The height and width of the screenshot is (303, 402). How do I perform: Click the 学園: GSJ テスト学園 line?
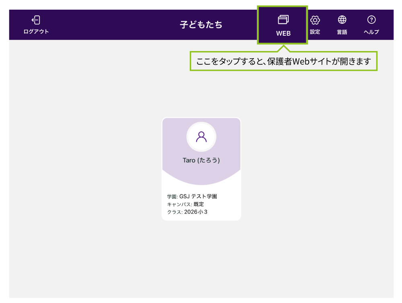(x=192, y=197)
